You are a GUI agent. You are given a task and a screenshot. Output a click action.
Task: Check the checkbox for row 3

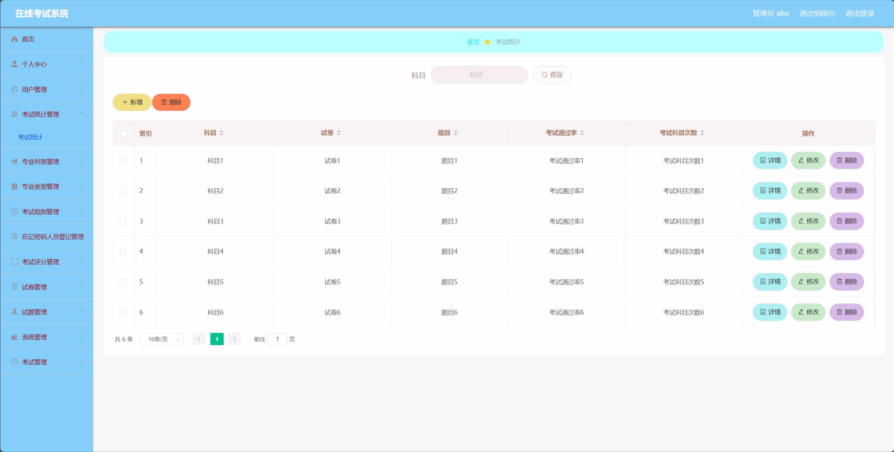click(123, 221)
